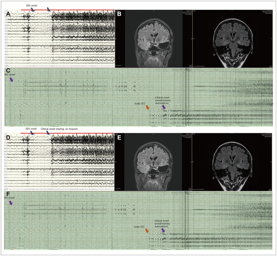Viewport: 277px width, 256px height.
Task: Open the left coronal MRI image in panel E
Action: [154, 162]
